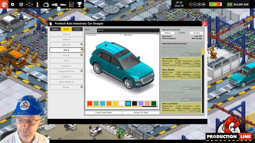Open the achievements trophy icon
The width and height of the screenshot is (255, 143).
click(80, 4)
